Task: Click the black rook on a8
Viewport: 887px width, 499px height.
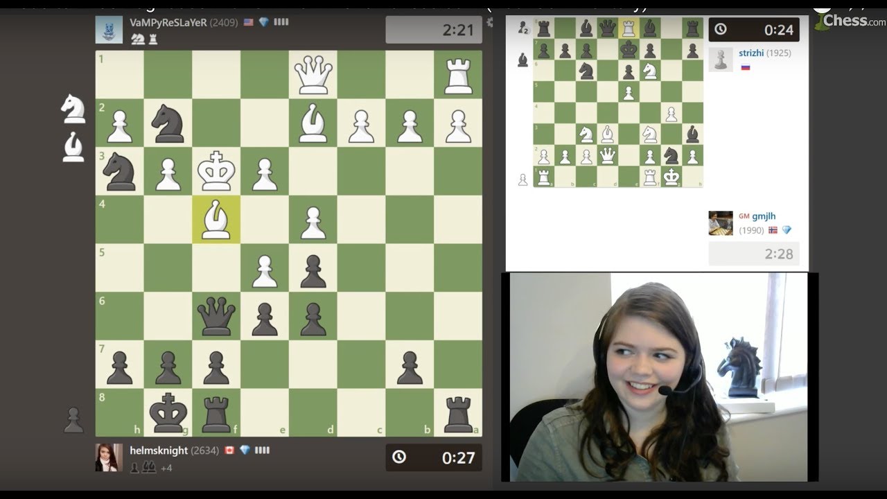Action: coord(458,414)
